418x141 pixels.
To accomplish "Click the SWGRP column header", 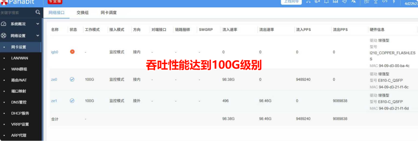I will [206, 30].
